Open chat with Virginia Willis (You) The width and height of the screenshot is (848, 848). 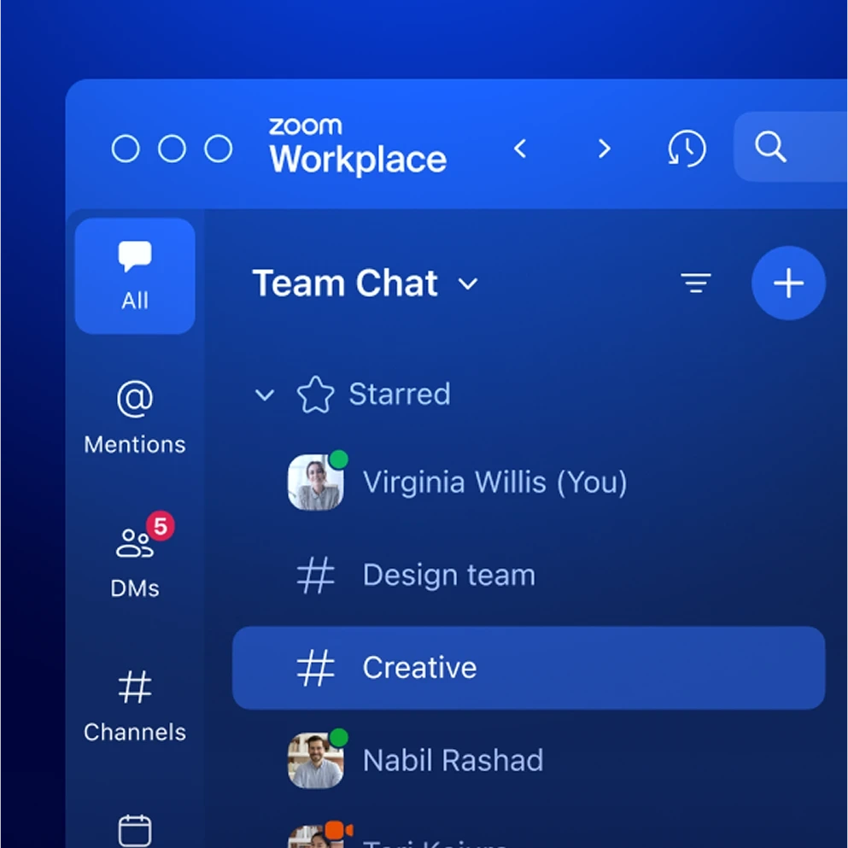(495, 482)
